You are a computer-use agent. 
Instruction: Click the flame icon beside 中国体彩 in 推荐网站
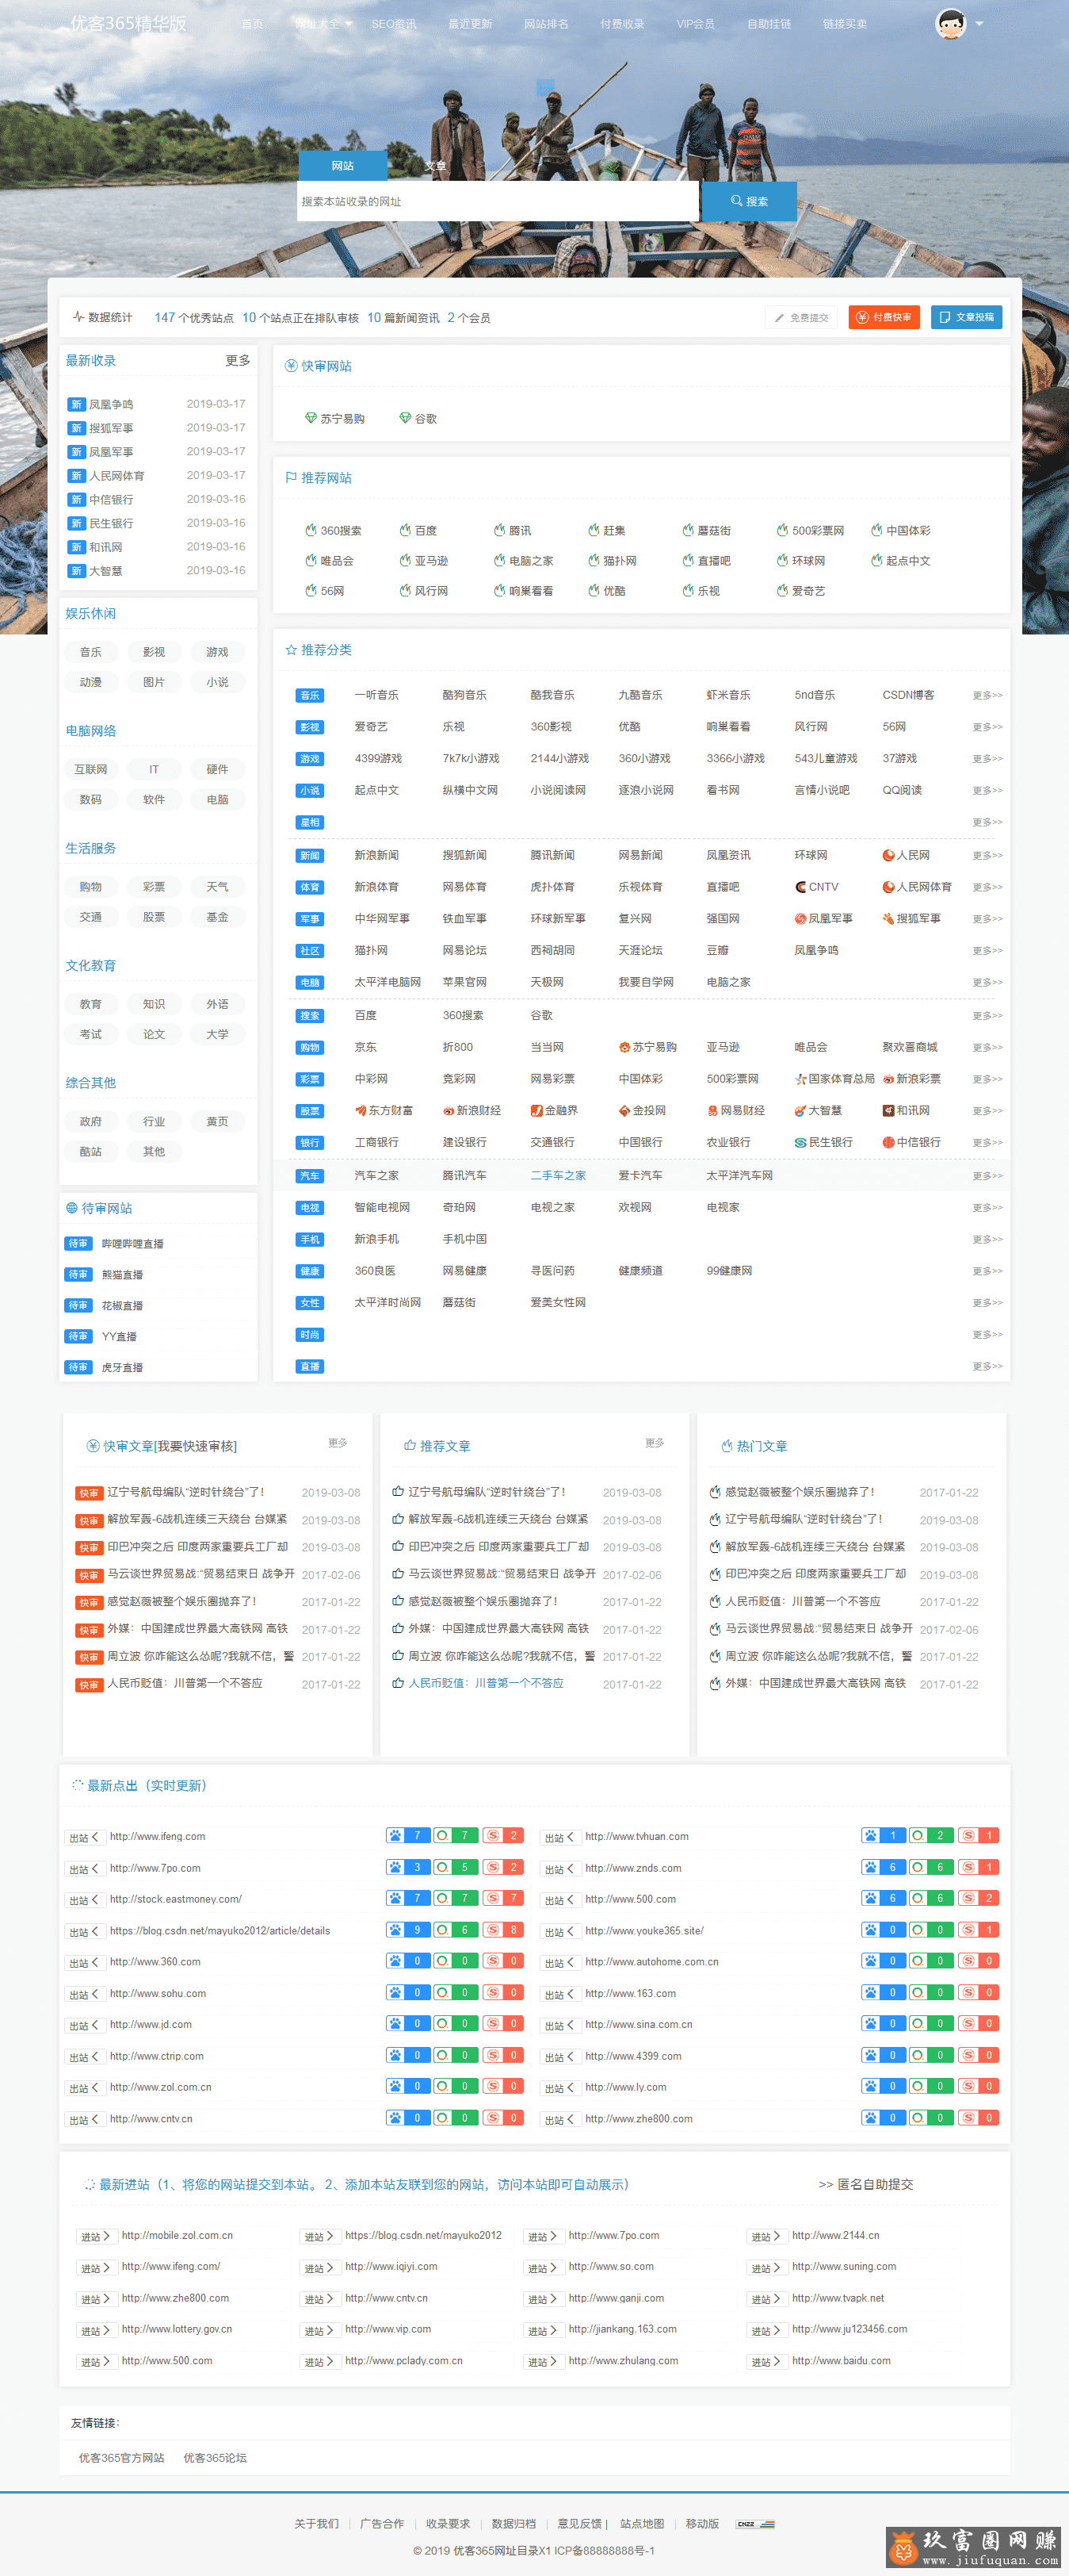(876, 530)
